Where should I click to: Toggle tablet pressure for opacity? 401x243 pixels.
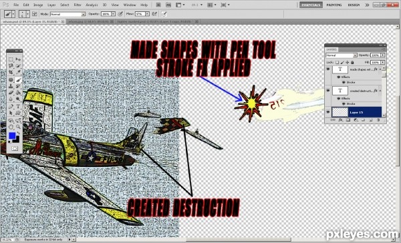click(x=120, y=14)
